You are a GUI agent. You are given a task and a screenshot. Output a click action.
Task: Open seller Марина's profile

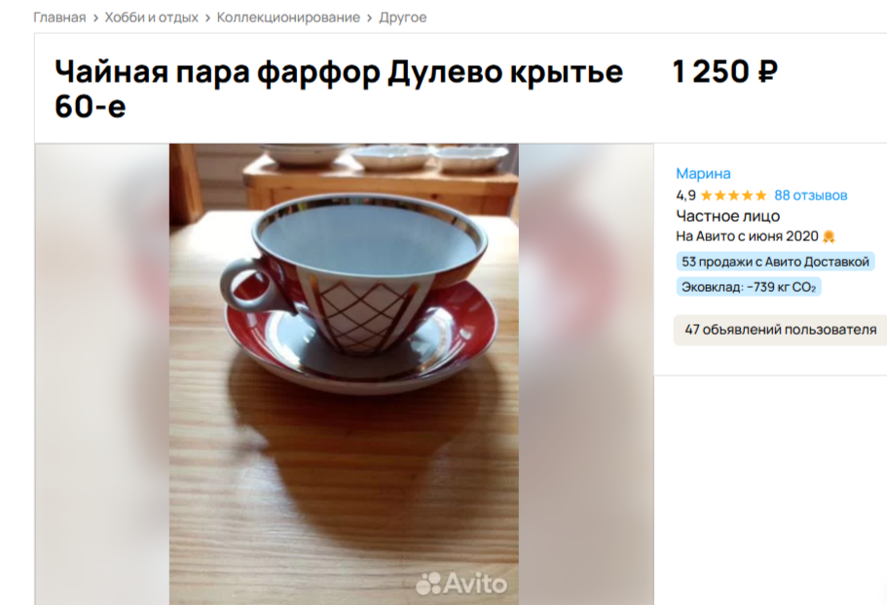(x=703, y=173)
